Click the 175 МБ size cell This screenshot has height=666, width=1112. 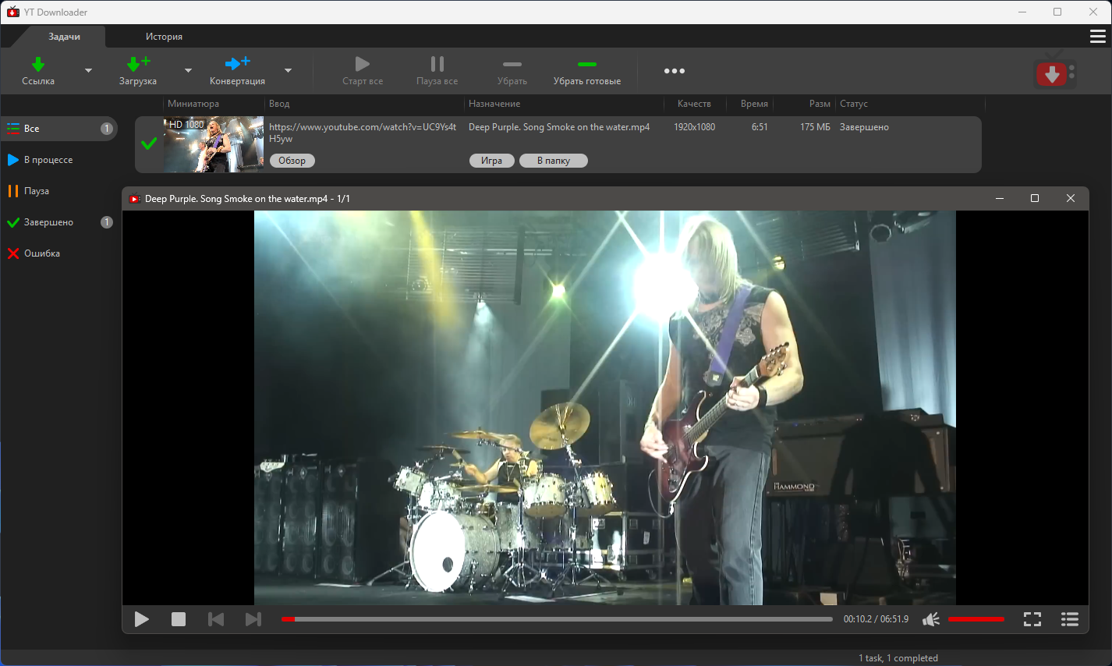pos(815,127)
